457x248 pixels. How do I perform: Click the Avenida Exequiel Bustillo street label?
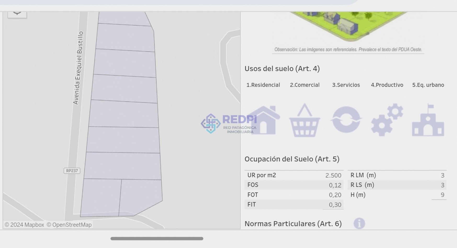pyautogui.click(x=78, y=68)
